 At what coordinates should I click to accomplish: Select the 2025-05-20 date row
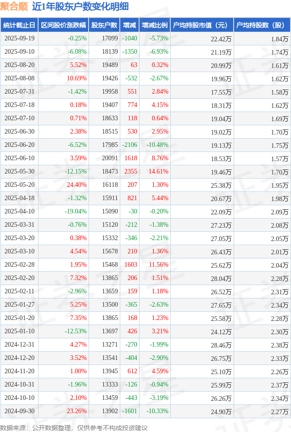[x=19, y=185]
